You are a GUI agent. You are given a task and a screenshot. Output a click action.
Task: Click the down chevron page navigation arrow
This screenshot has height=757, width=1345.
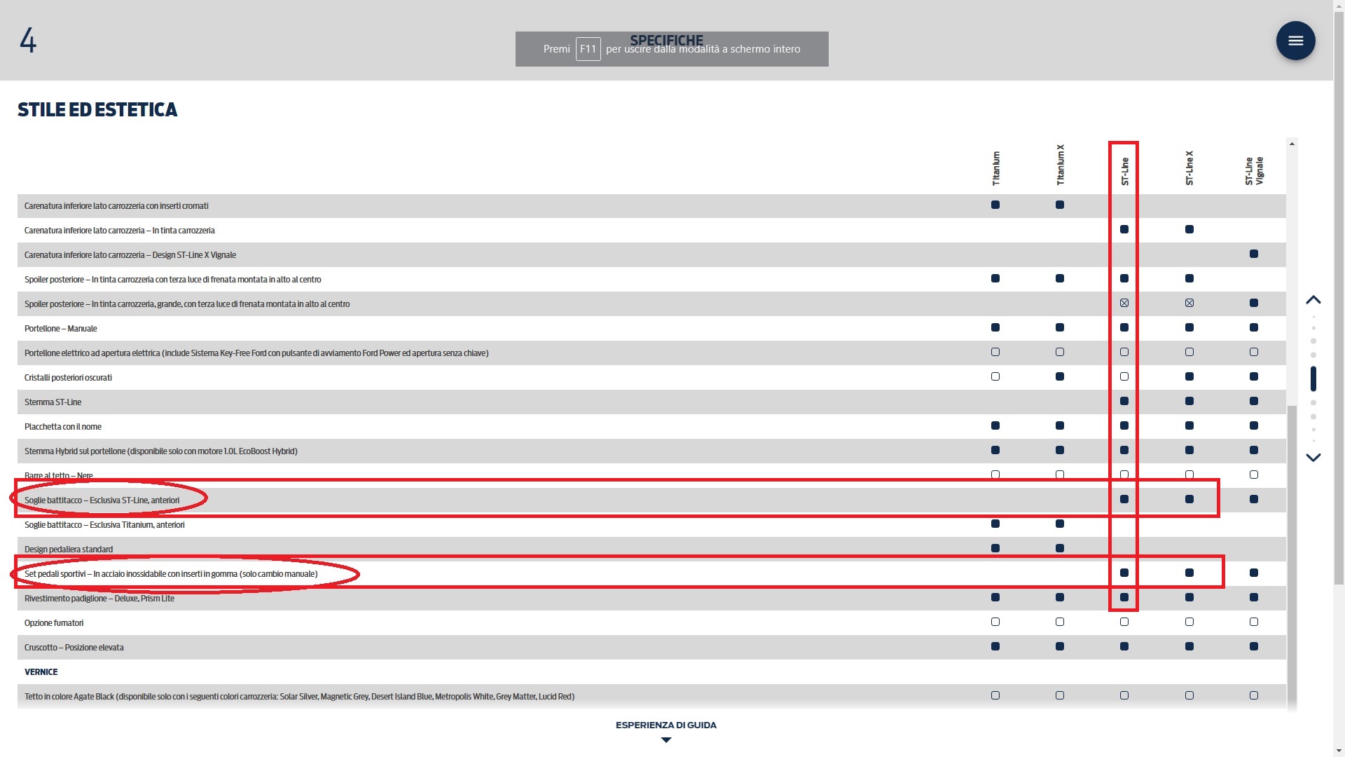pos(1313,457)
